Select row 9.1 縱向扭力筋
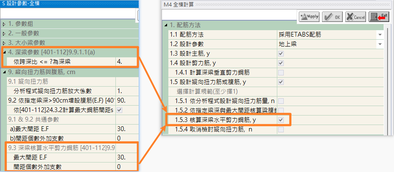The width and height of the screenshot is (394, 172). point(61,81)
